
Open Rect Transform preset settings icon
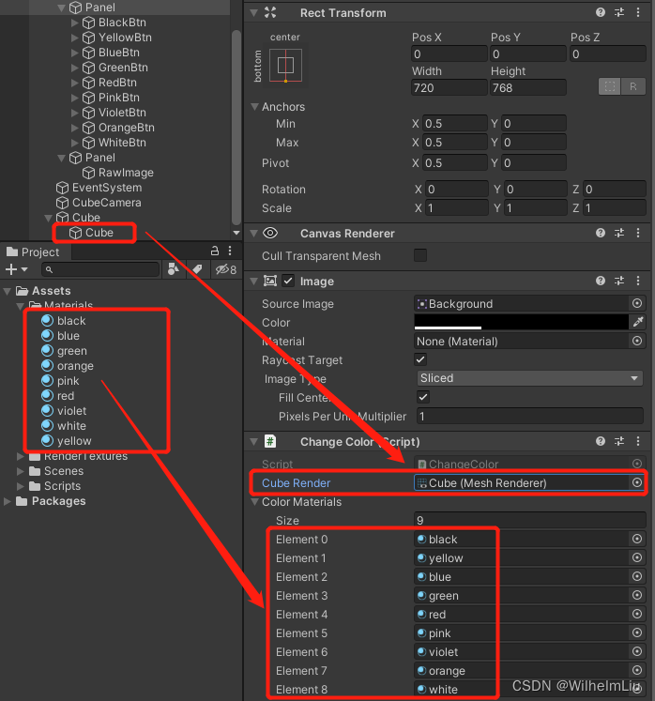(619, 12)
